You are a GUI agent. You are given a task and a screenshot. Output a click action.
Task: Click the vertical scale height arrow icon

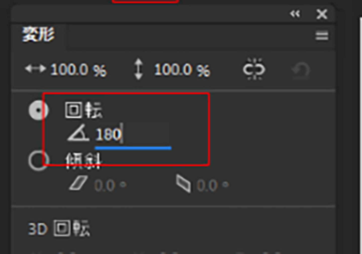coord(139,69)
